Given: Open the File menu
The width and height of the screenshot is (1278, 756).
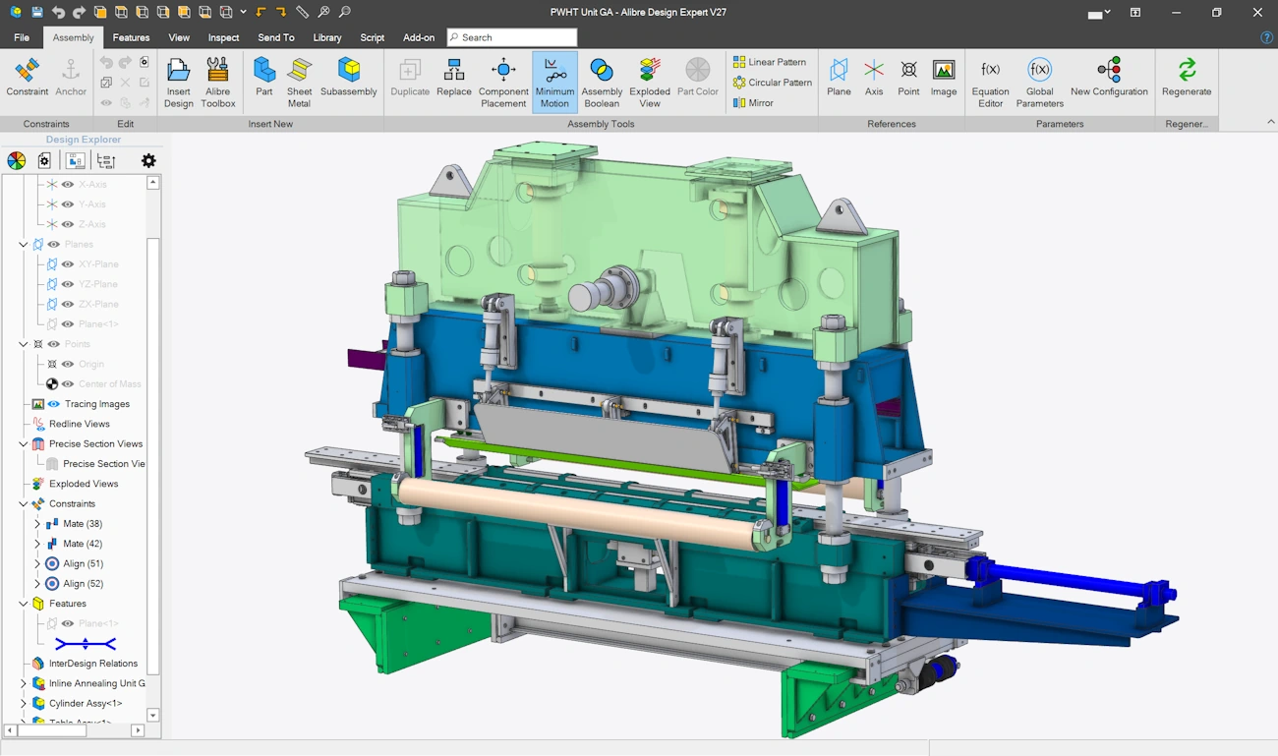Looking at the screenshot, I should (x=22, y=37).
